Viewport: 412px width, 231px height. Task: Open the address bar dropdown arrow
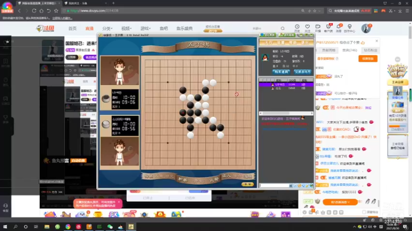tap(319, 11)
